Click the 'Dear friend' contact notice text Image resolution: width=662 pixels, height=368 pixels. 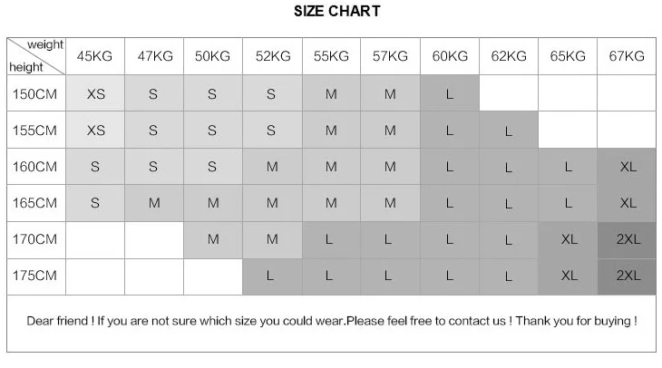331,321
